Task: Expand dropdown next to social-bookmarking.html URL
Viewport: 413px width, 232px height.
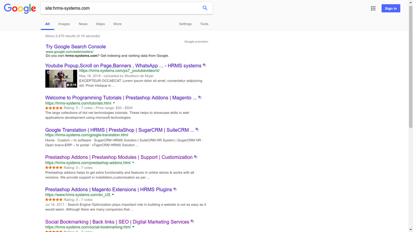Action: [133, 227]
